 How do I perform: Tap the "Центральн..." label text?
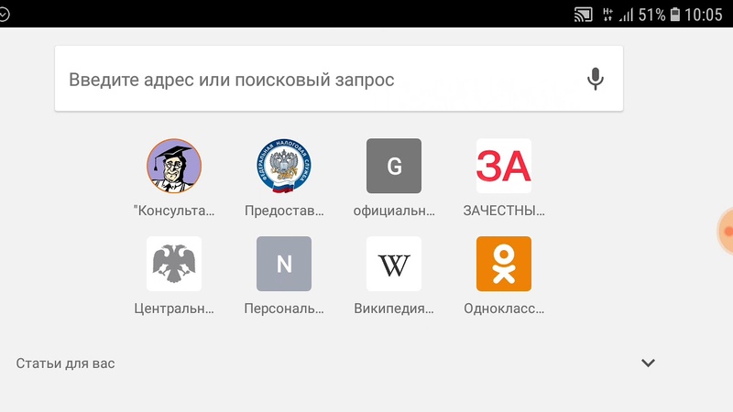point(174,309)
